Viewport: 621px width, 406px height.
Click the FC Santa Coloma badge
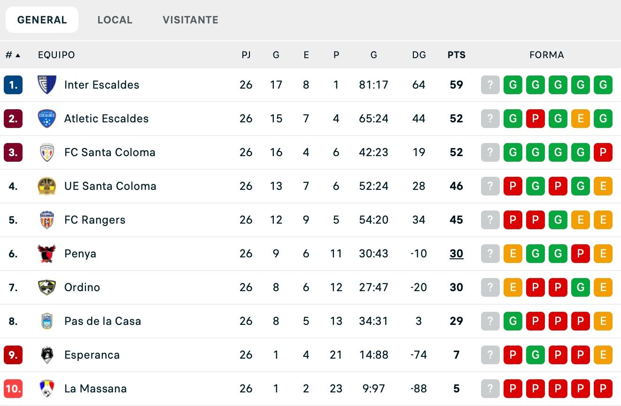click(47, 152)
